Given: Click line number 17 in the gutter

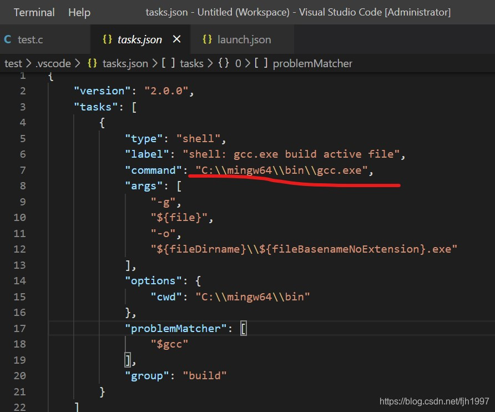Looking at the screenshot, I should click(x=19, y=329).
